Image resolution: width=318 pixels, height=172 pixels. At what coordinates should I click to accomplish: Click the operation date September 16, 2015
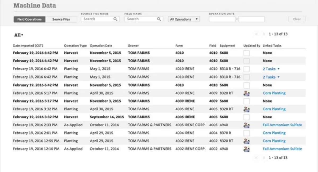click(x=107, y=117)
